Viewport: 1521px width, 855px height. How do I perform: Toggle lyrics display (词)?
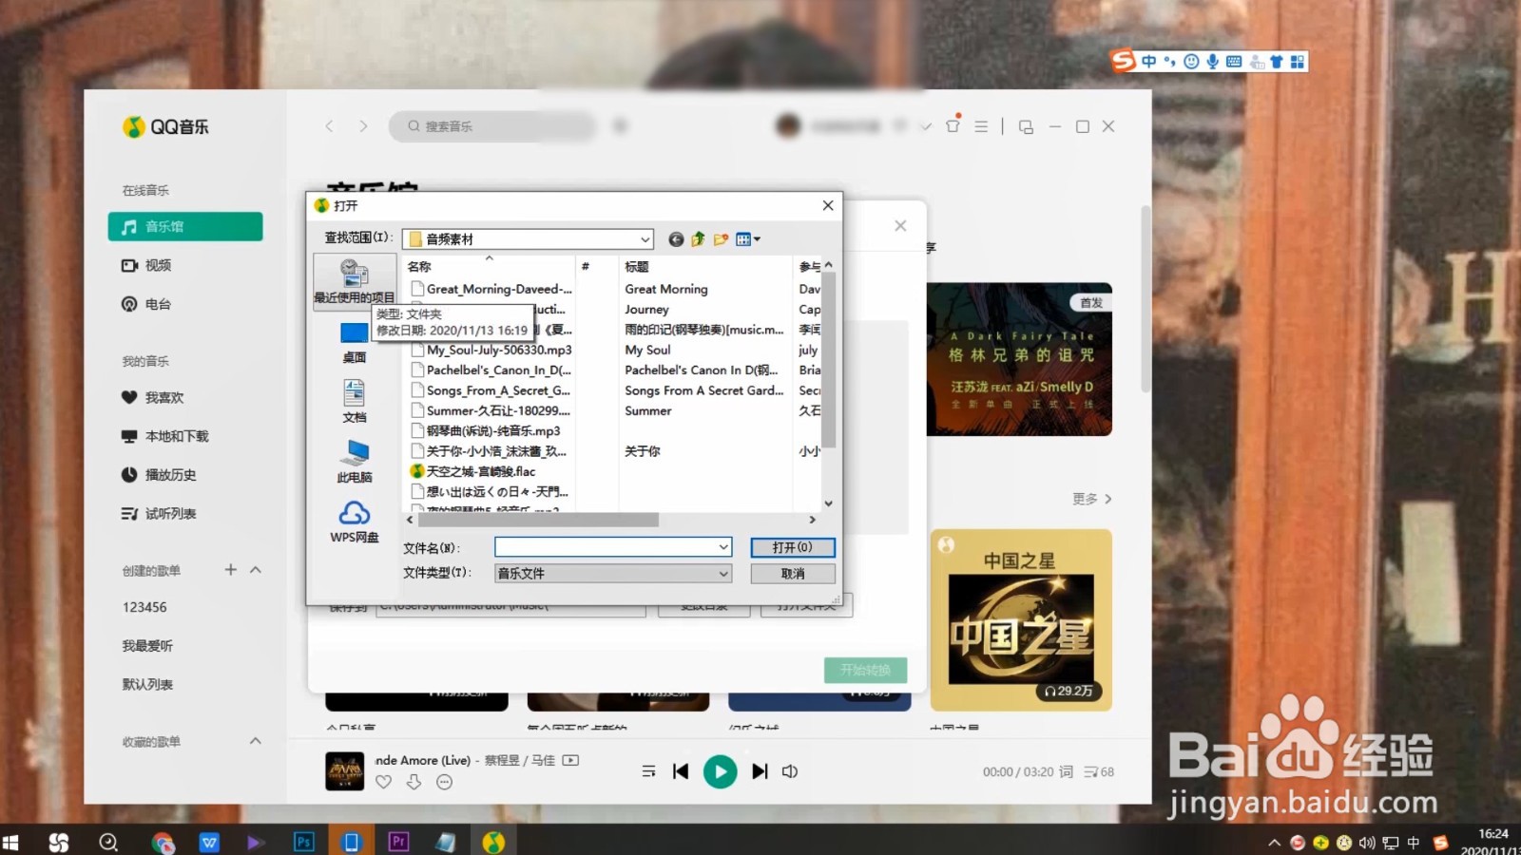[1066, 771]
